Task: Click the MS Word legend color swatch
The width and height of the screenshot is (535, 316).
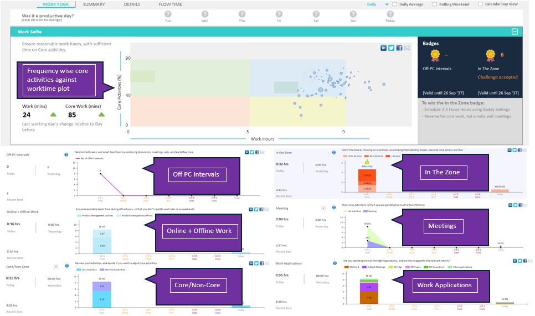Action: coord(347,267)
